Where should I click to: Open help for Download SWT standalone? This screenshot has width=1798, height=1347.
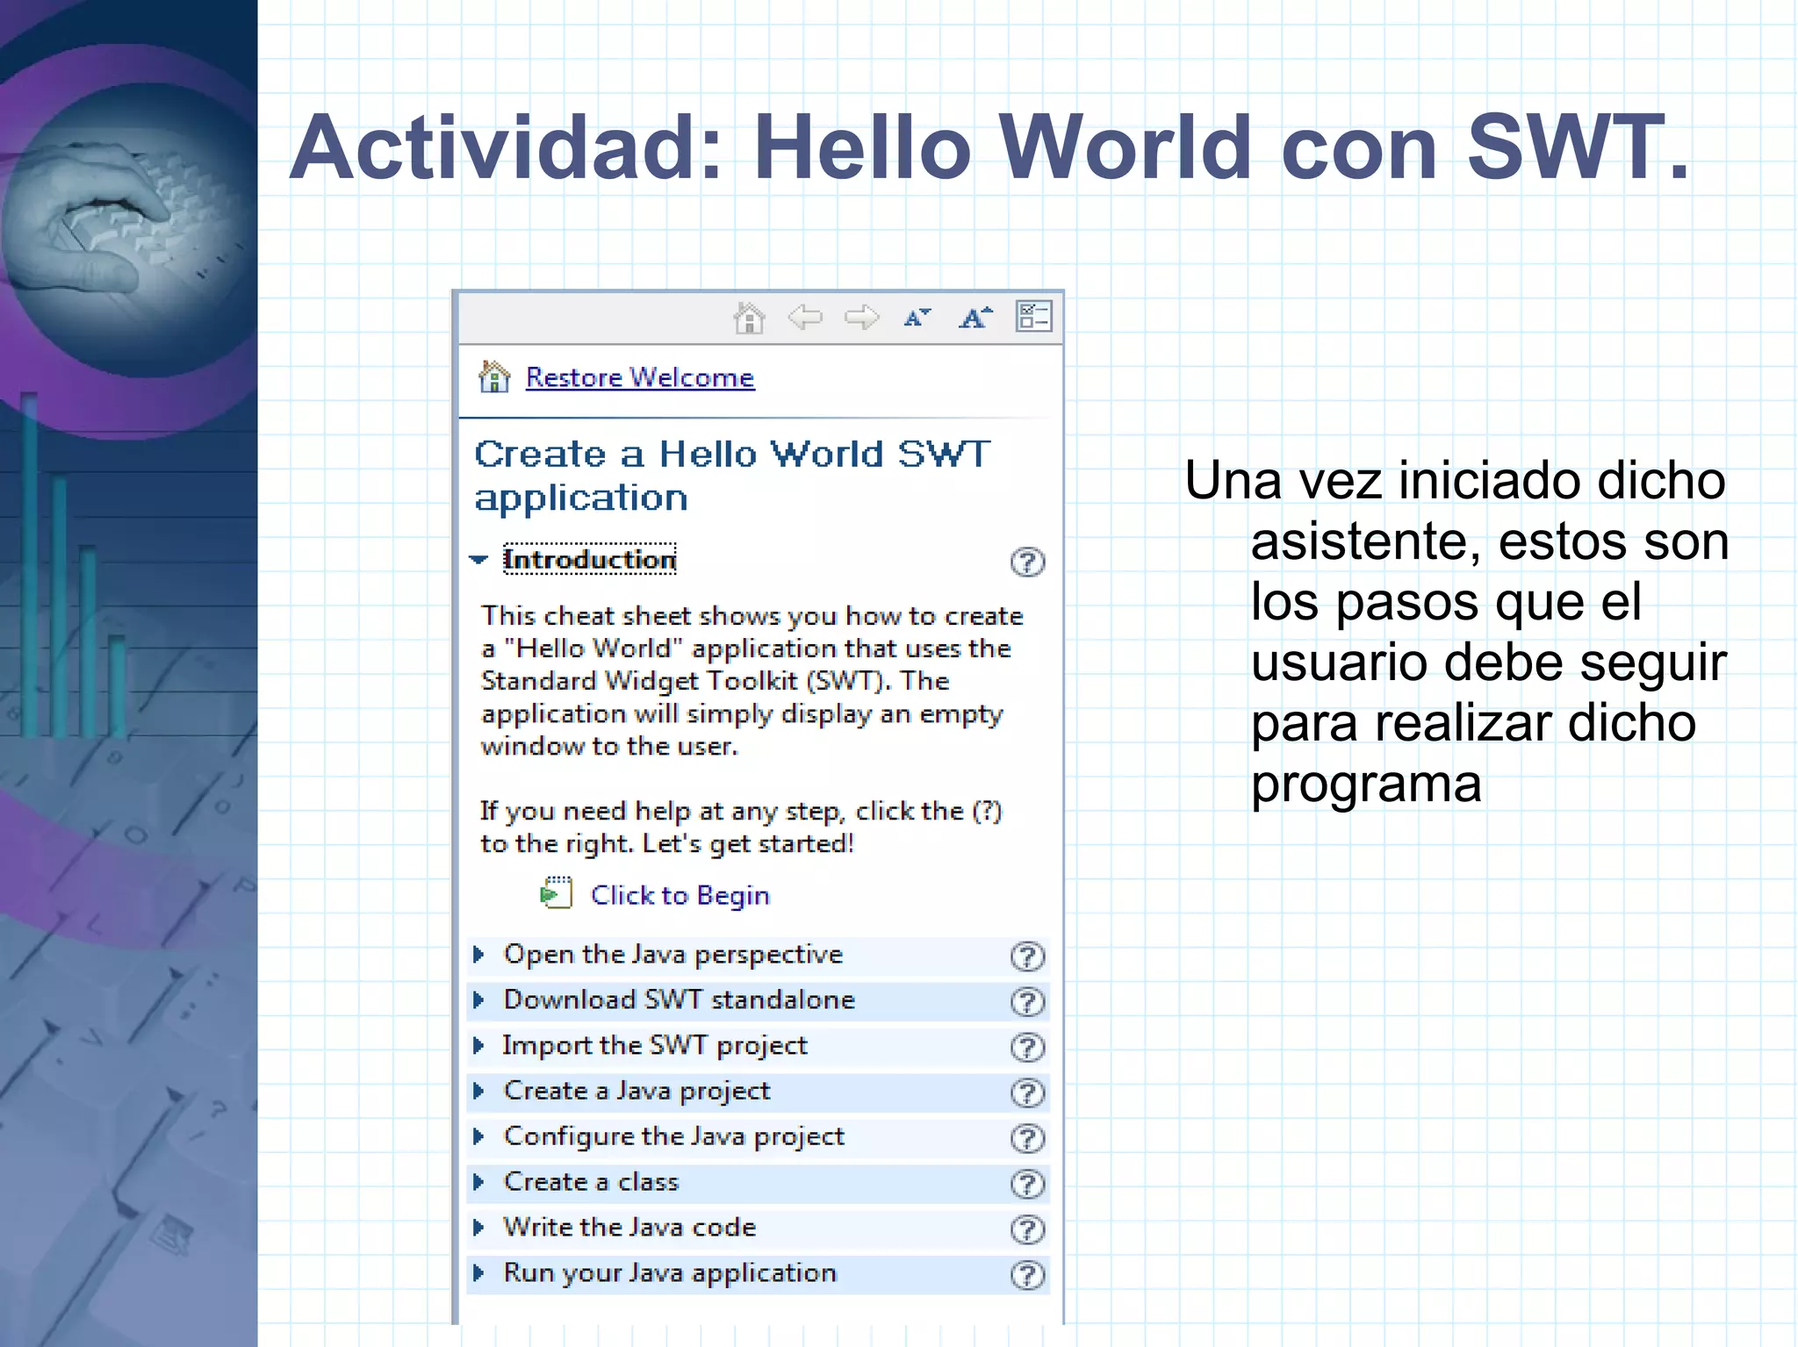coord(1027,1001)
